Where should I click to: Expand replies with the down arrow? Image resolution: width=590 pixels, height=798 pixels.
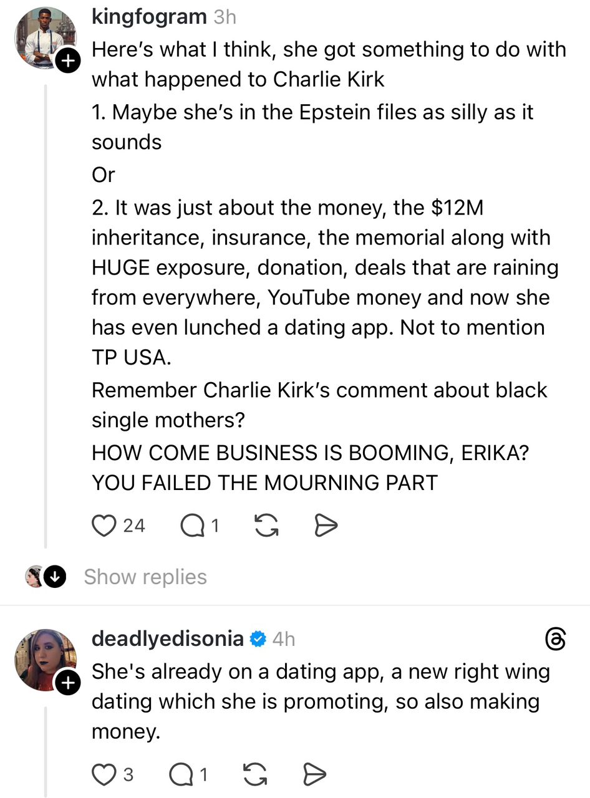click(54, 577)
